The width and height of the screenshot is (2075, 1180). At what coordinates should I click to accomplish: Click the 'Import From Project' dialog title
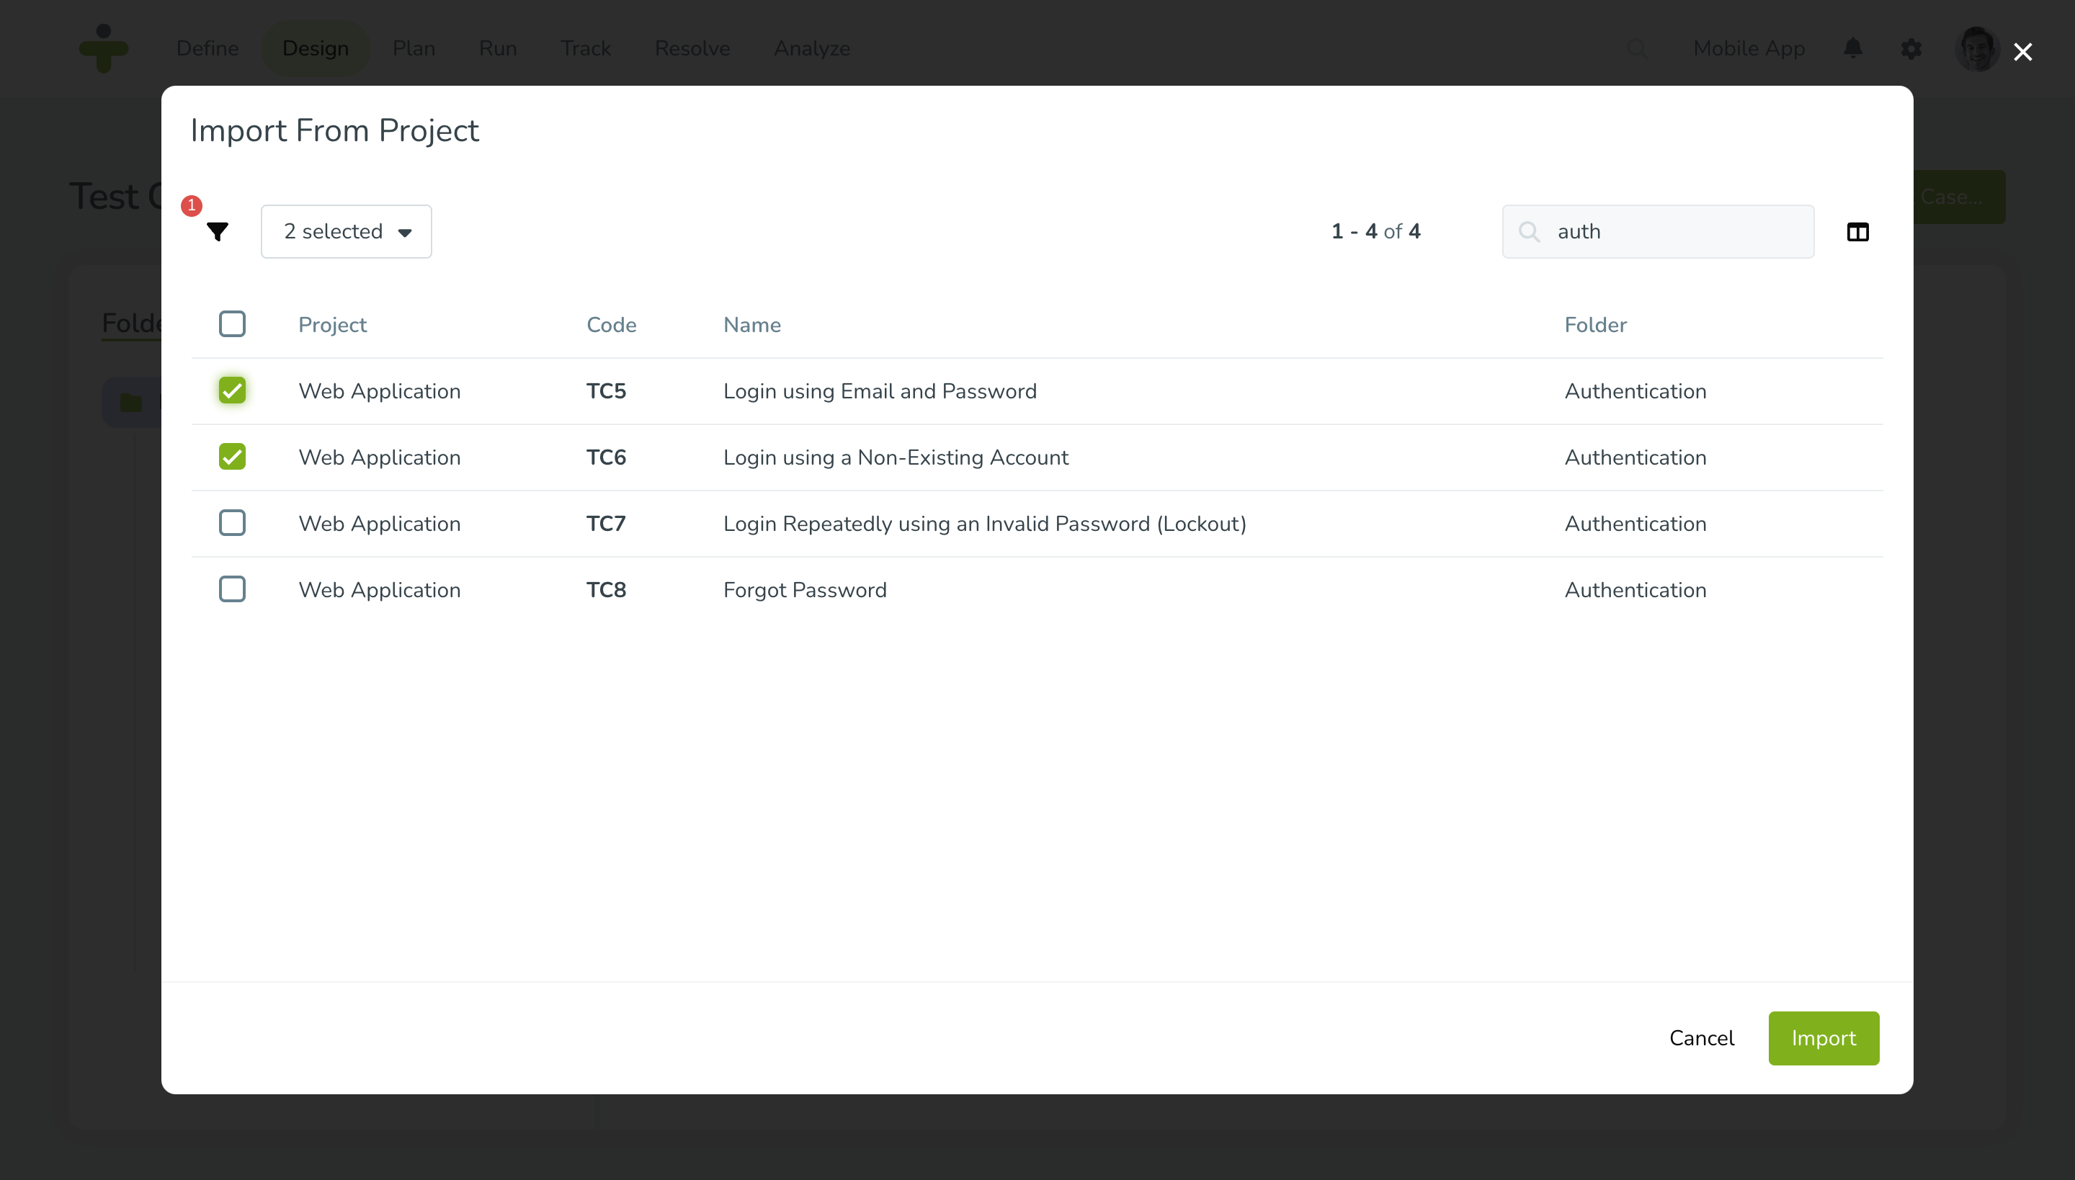click(335, 130)
